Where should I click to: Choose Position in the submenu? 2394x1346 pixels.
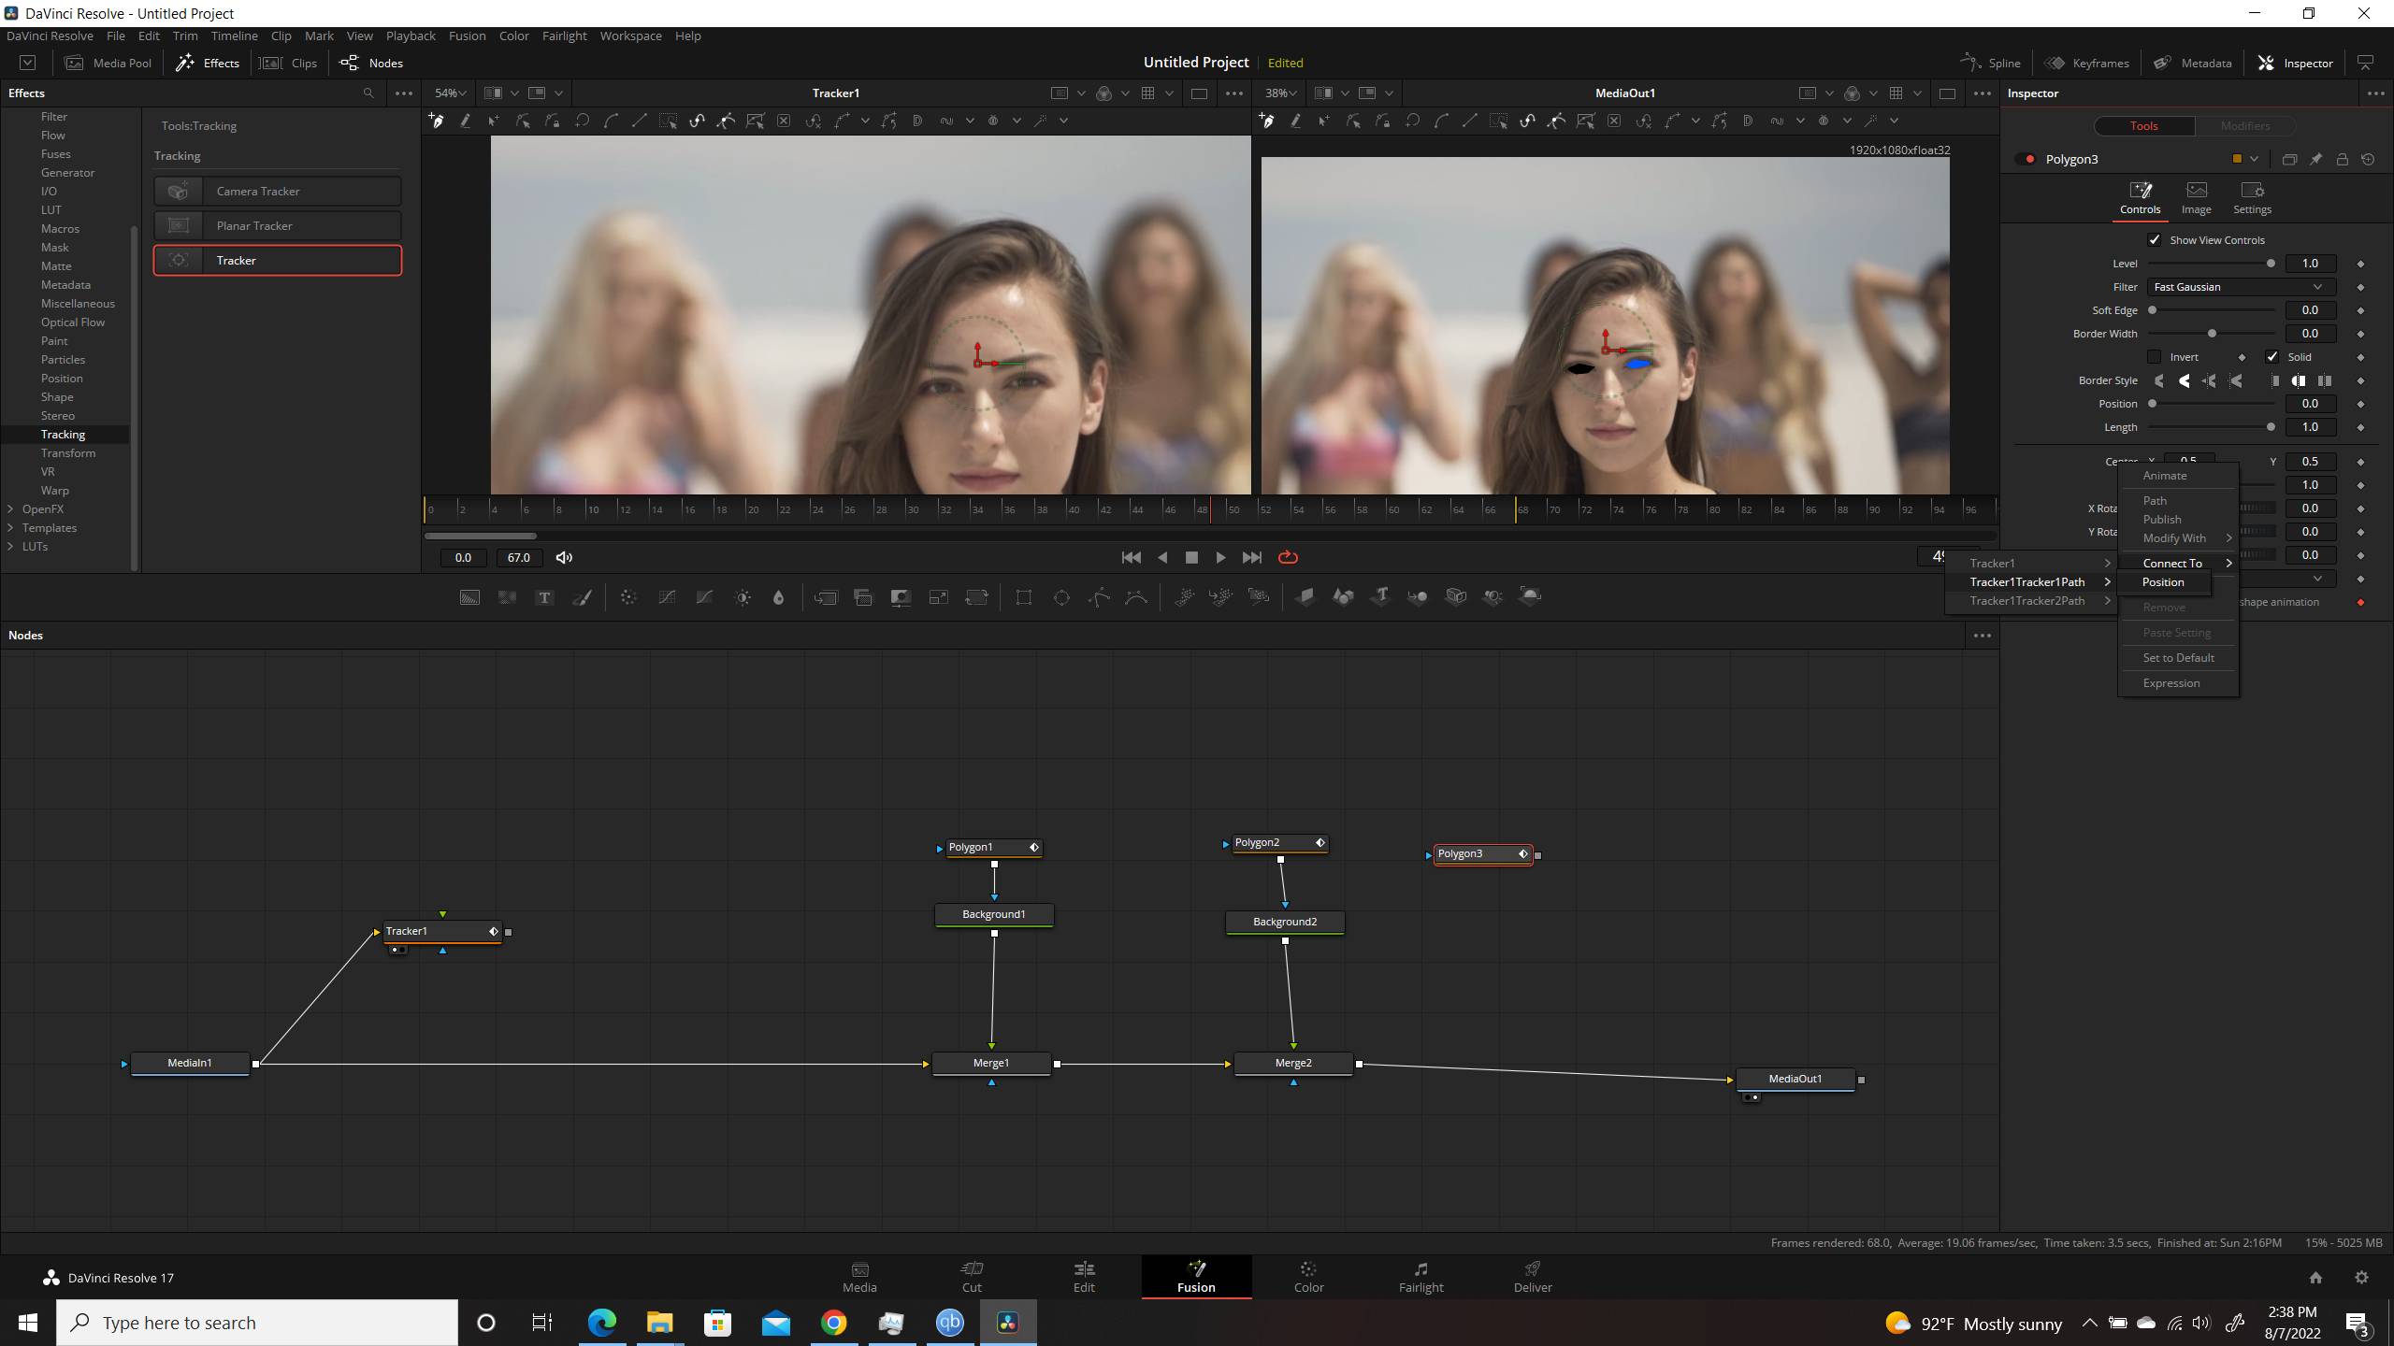pos(2164,582)
